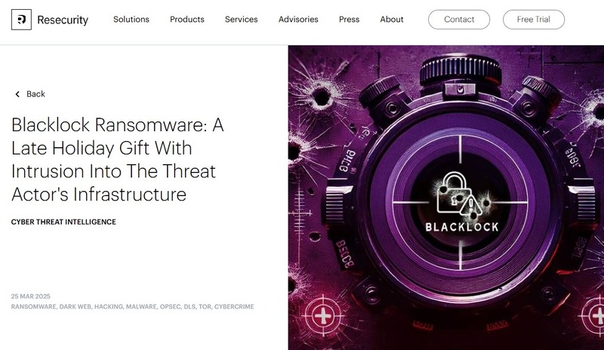The image size is (604, 350).
Task: Click the Blacklock padlock hero image
Action: coord(446,198)
